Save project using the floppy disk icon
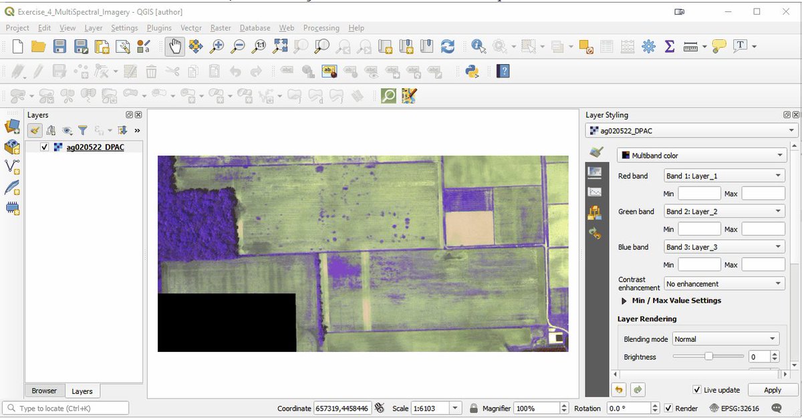Viewport: 802px width, 418px height. click(60, 46)
